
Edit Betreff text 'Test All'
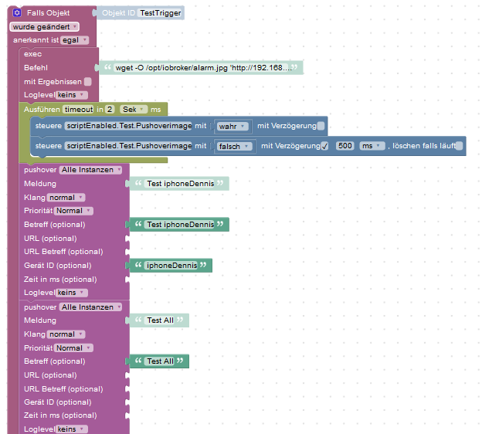(x=160, y=361)
